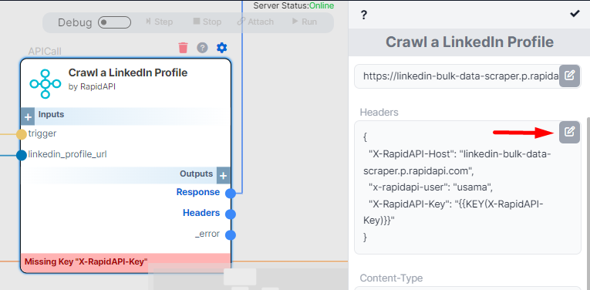Delete the APICall node with trash icon
Image resolution: width=590 pixels, height=290 pixels.
tap(183, 48)
